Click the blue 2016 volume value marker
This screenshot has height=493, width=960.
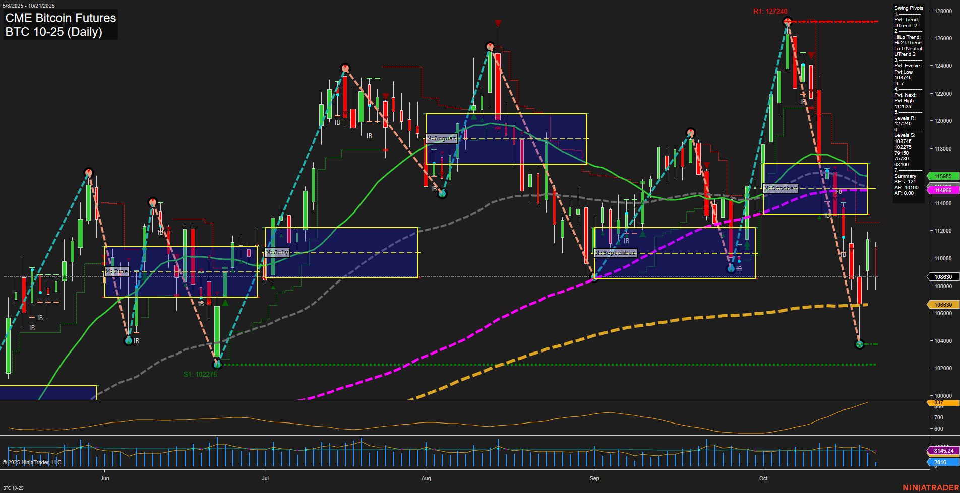point(941,461)
